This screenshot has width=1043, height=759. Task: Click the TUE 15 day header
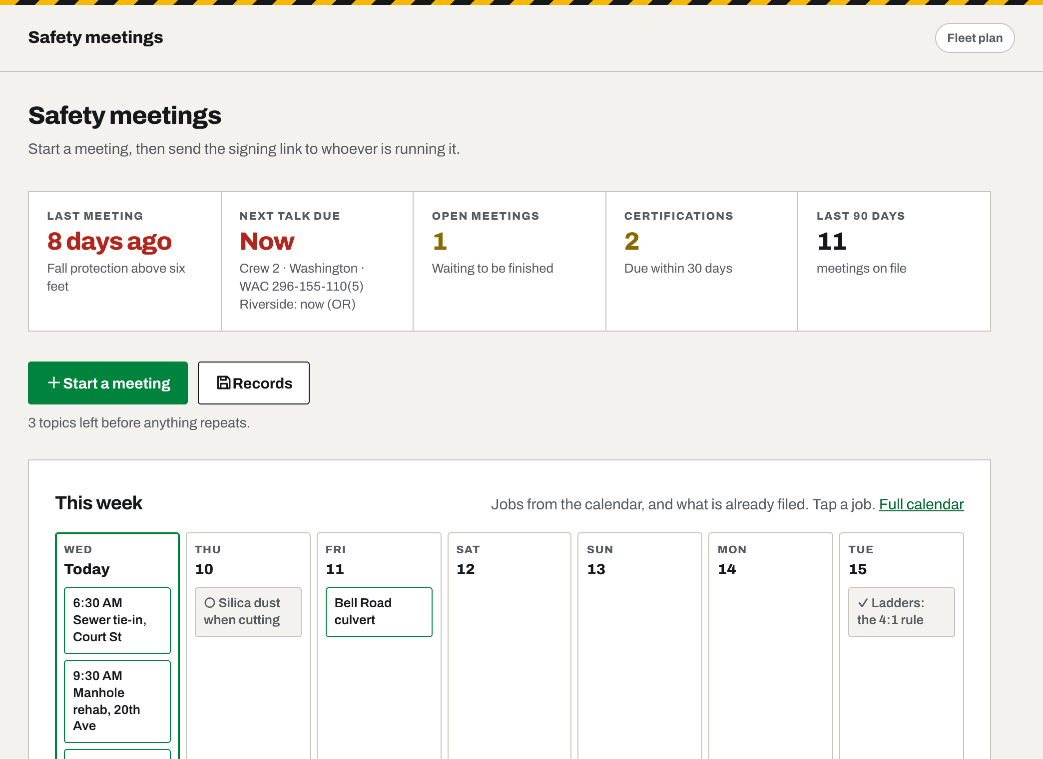point(861,560)
